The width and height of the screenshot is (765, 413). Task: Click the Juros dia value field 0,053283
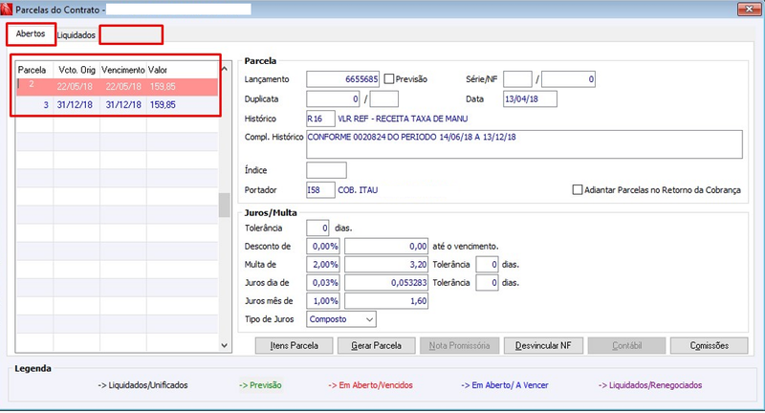click(386, 283)
